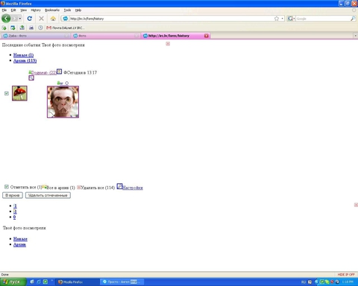Reload the page with the blue refresh icon
358x286 pixels.
(x=30, y=19)
